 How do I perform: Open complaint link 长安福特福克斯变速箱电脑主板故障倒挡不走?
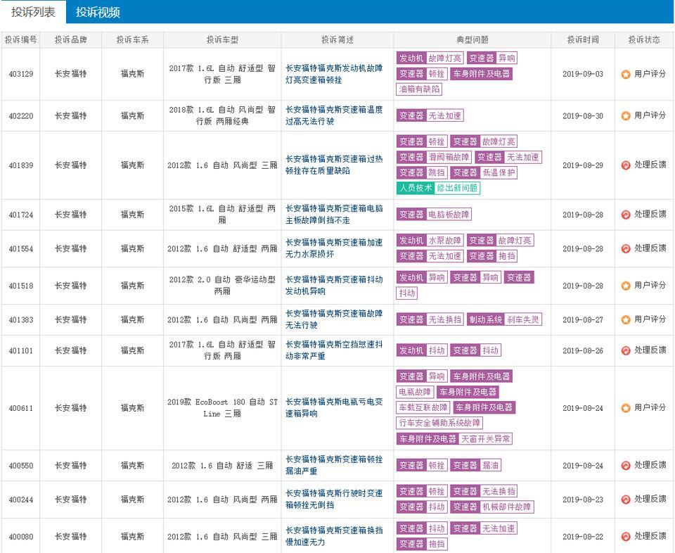(x=334, y=215)
